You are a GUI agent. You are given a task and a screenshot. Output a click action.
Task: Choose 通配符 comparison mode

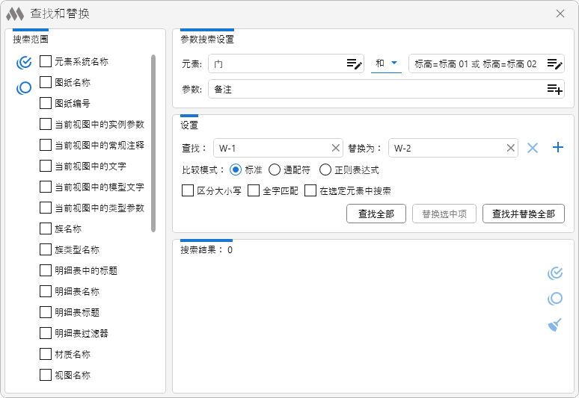coord(275,170)
